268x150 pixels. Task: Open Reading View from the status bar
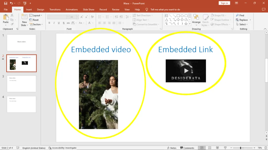click(x=217, y=148)
